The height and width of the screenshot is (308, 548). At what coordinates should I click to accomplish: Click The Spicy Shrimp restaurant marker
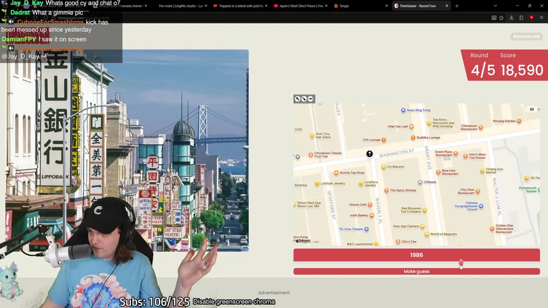[386, 190]
